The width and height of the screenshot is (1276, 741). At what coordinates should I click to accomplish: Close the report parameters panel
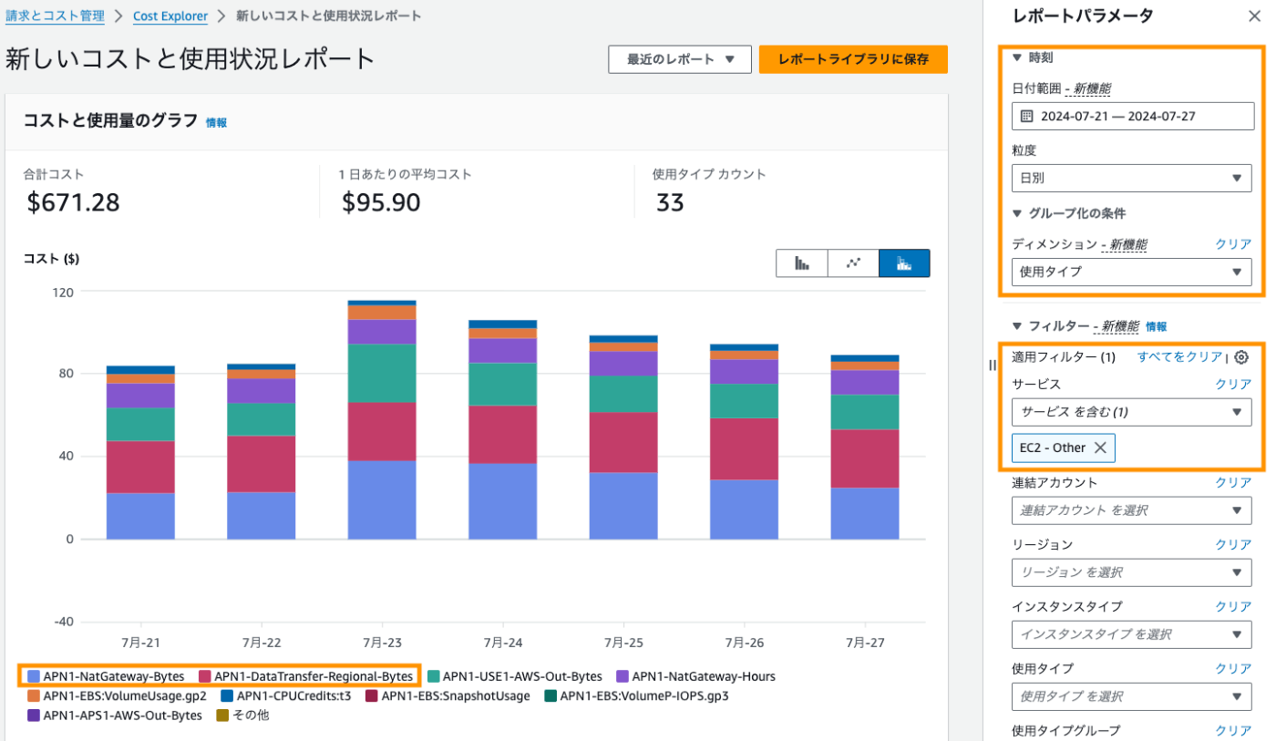(x=1254, y=15)
